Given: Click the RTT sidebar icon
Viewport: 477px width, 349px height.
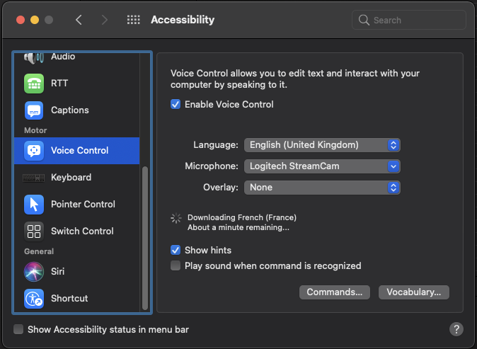Looking at the screenshot, I should [34, 84].
